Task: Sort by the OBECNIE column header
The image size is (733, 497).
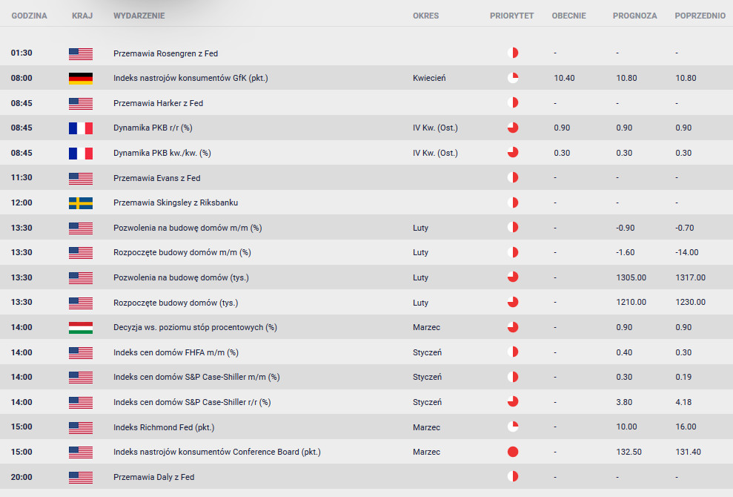Action: pos(569,16)
